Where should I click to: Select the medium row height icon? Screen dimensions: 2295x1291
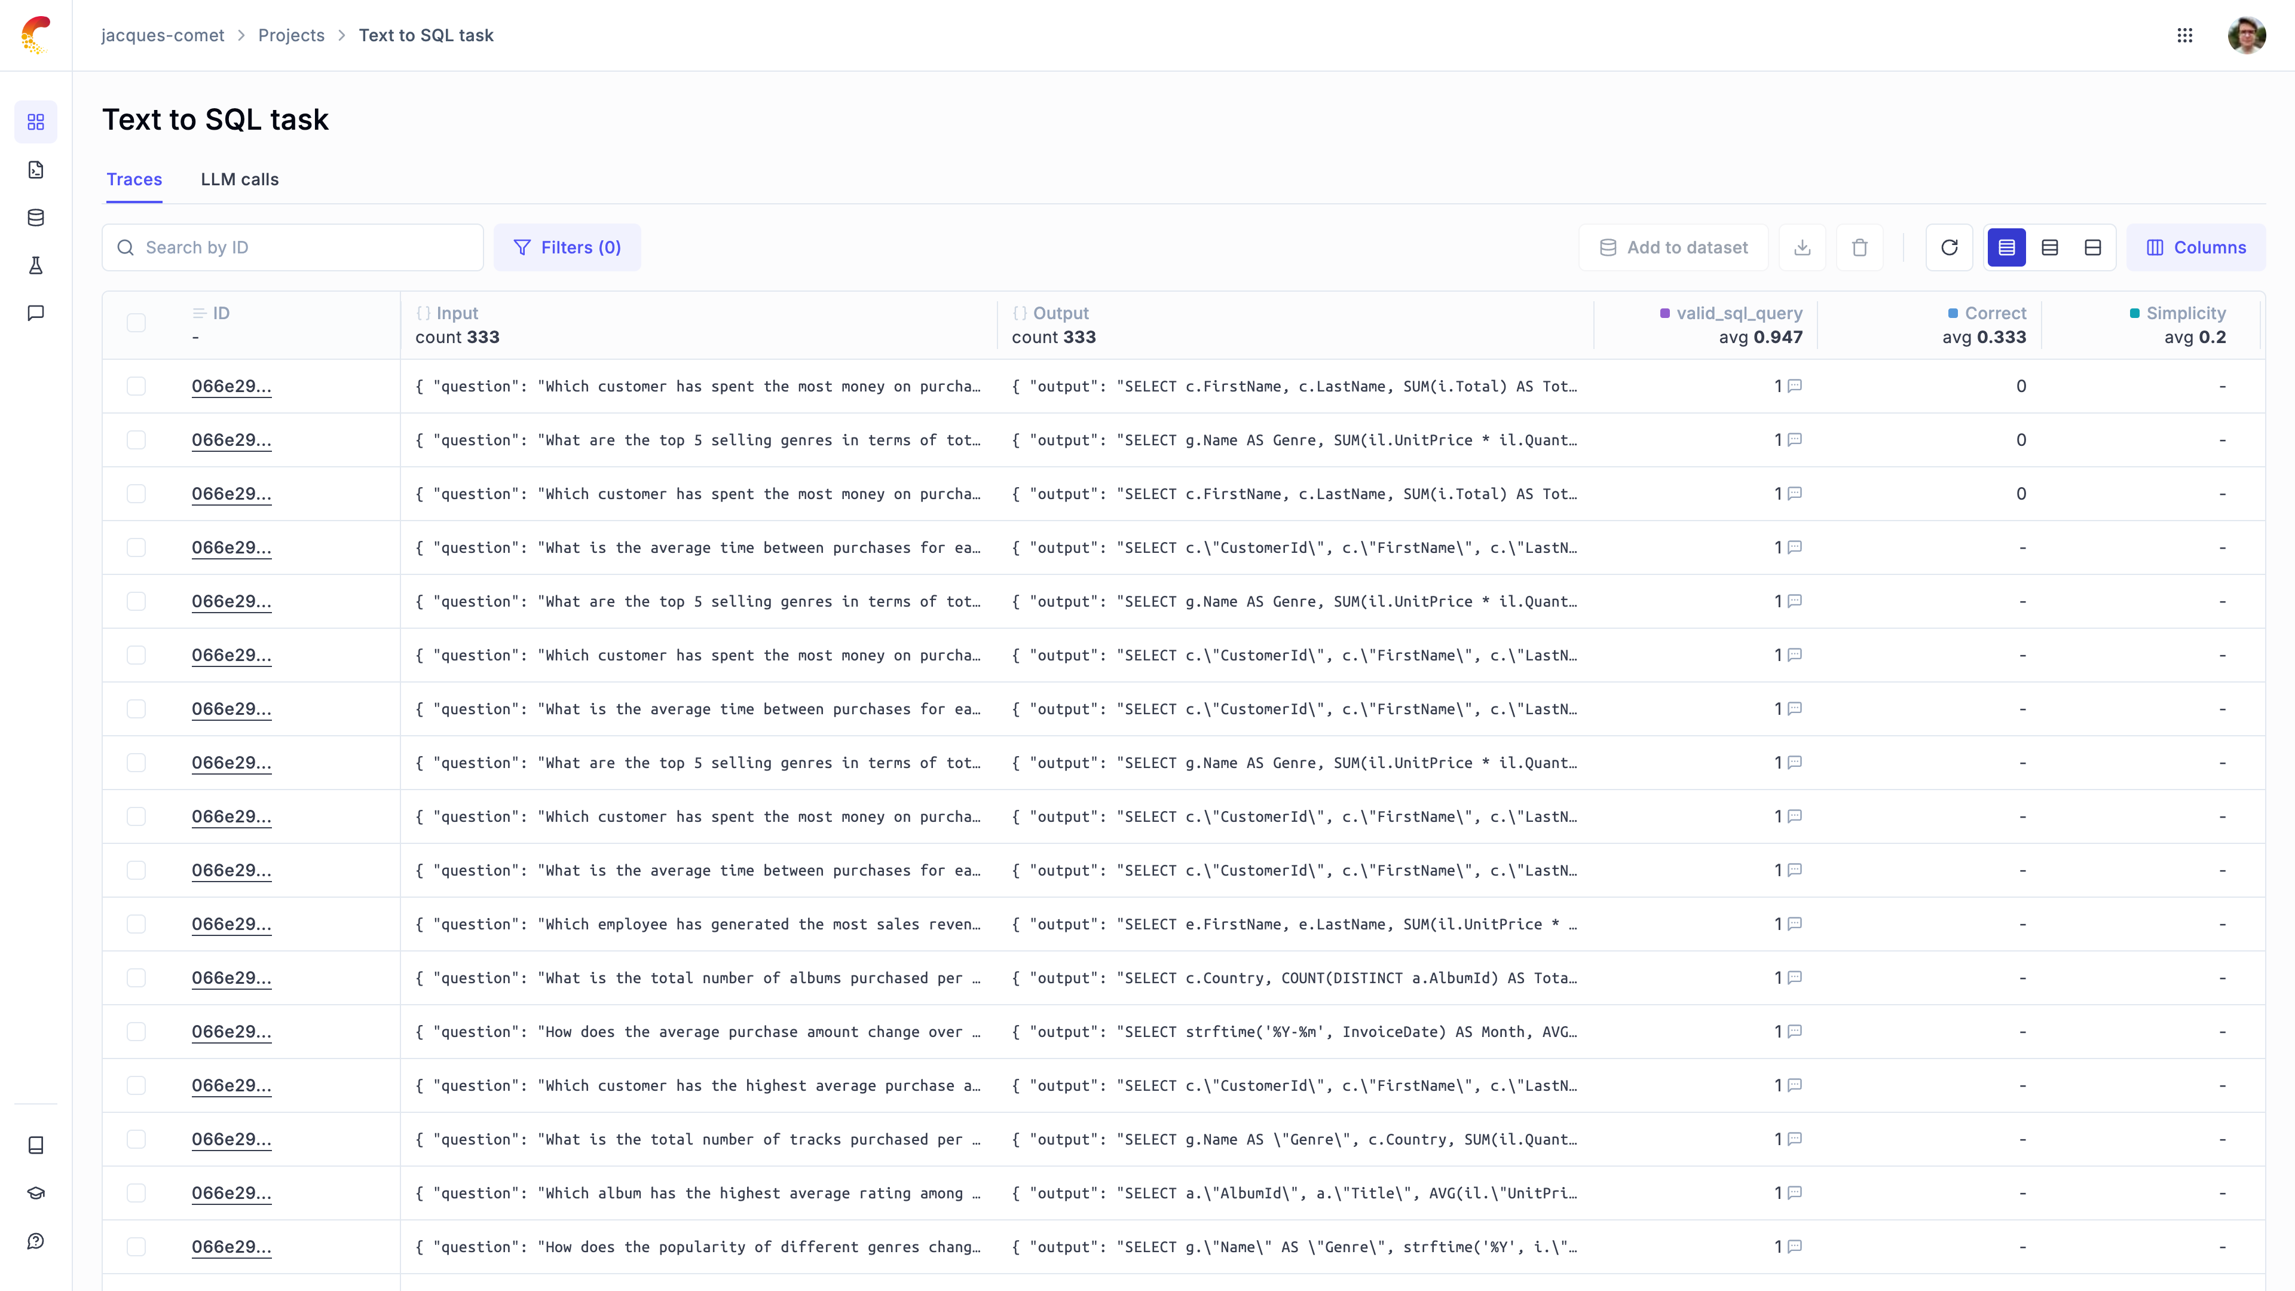2049,247
